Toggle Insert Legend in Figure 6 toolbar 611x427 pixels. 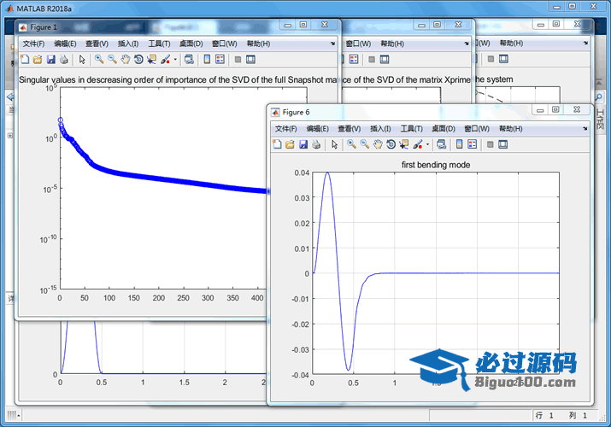[x=473, y=144]
